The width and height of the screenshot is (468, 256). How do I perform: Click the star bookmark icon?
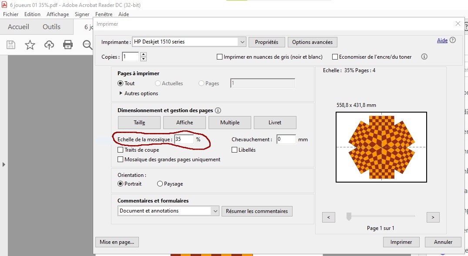click(30, 45)
